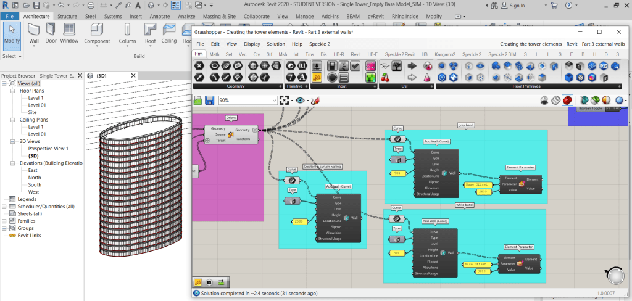
Task: Click the Grasshopper open file icon
Action: (198, 100)
